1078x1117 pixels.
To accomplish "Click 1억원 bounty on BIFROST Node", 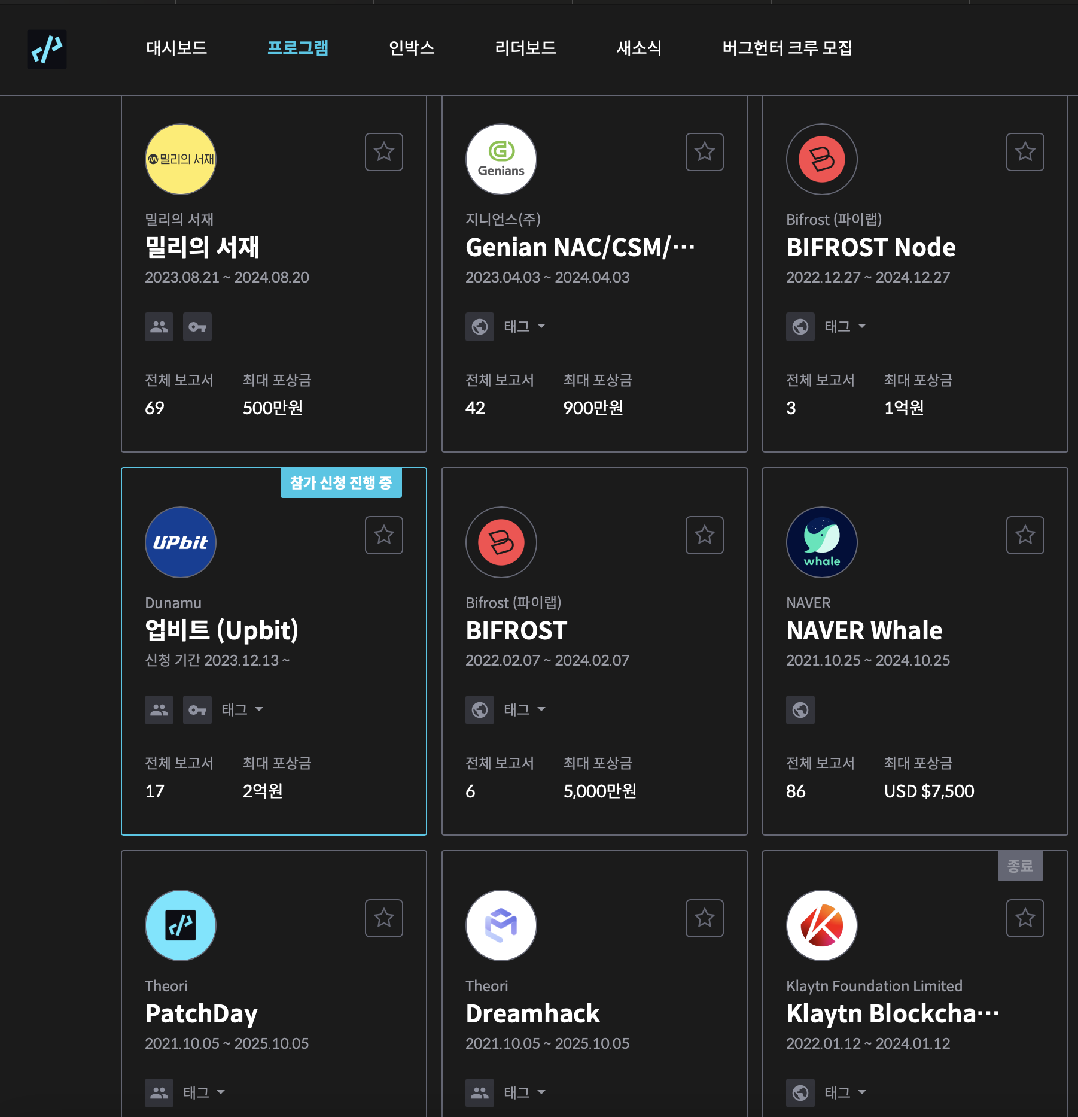I will pyautogui.click(x=904, y=408).
